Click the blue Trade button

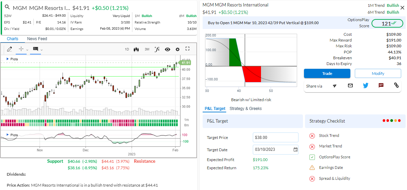[327, 73]
